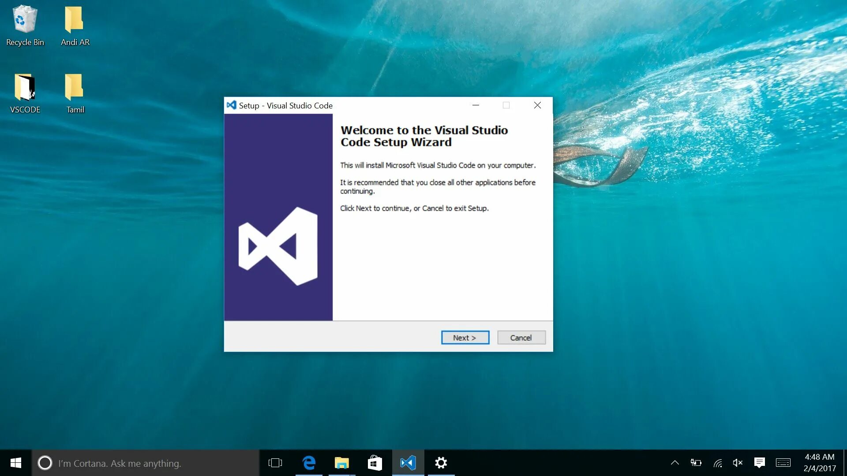847x476 pixels.
Task: Select the Recycle Bin desktop icon
Action: pyautogui.click(x=25, y=26)
